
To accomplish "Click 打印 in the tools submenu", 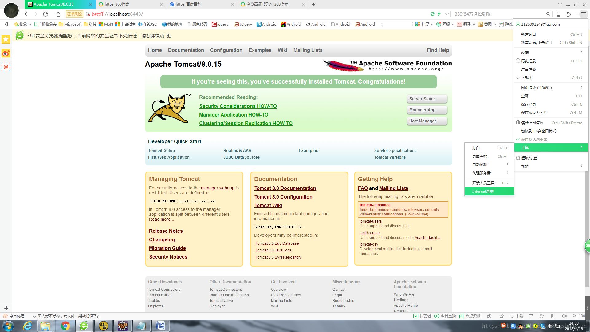I will pyautogui.click(x=489, y=148).
